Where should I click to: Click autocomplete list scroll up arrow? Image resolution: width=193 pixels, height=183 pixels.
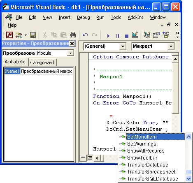(188, 137)
